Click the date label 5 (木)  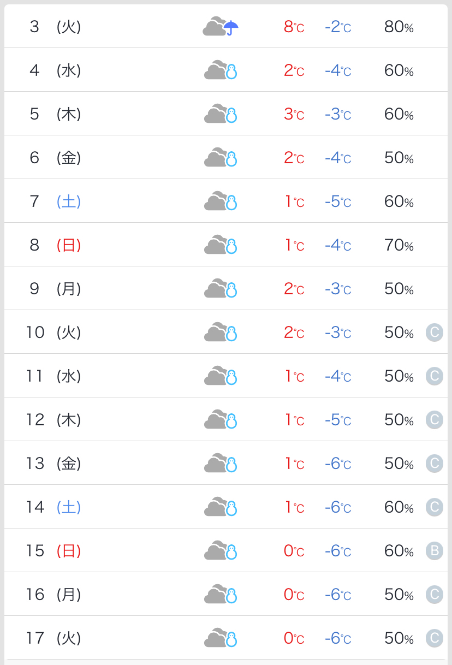coord(55,114)
